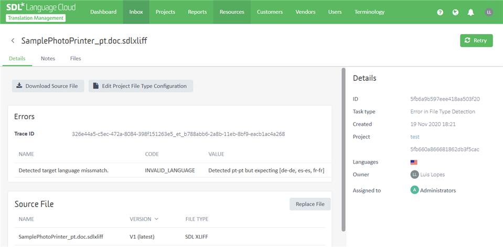Switch to the Files tab

point(76,59)
